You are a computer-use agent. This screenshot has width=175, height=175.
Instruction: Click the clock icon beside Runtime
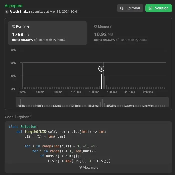pos(14,26)
